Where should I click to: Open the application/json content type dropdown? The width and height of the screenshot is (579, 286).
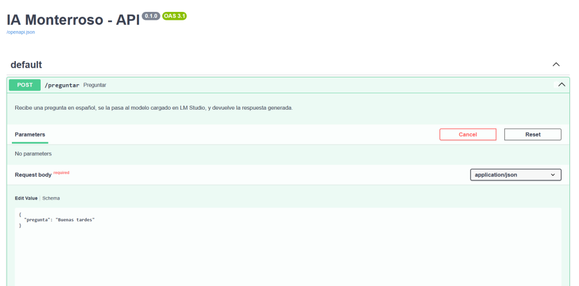coord(516,175)
